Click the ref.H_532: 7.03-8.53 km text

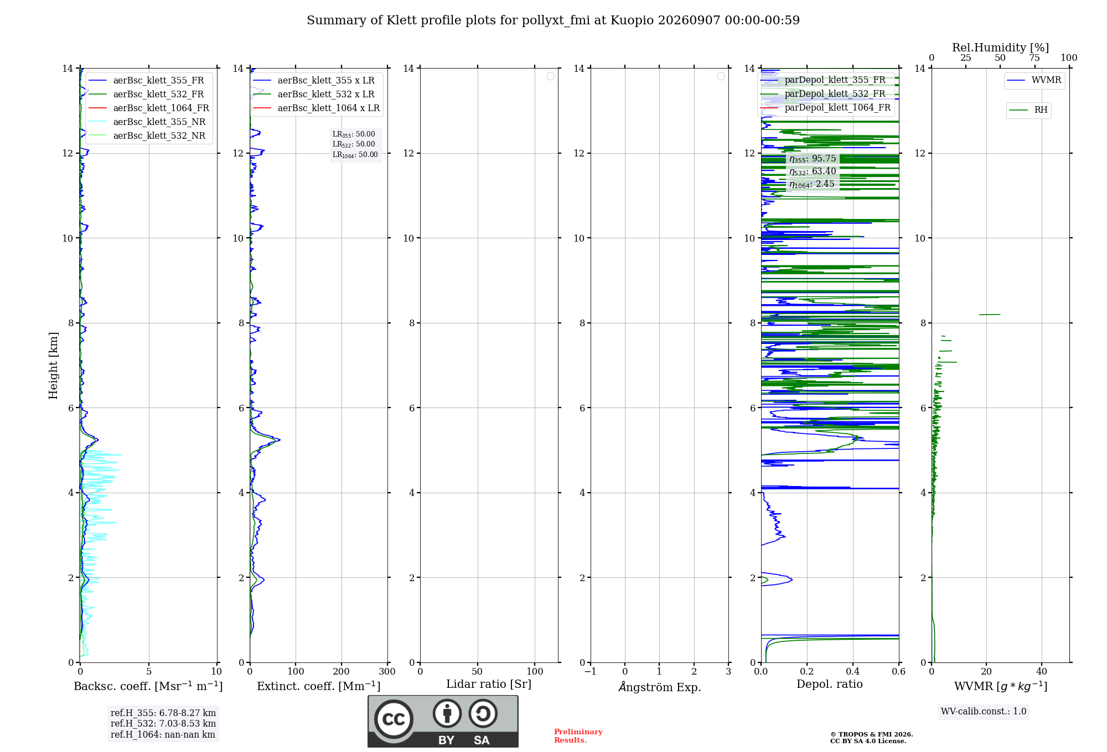tap(163, 724)
